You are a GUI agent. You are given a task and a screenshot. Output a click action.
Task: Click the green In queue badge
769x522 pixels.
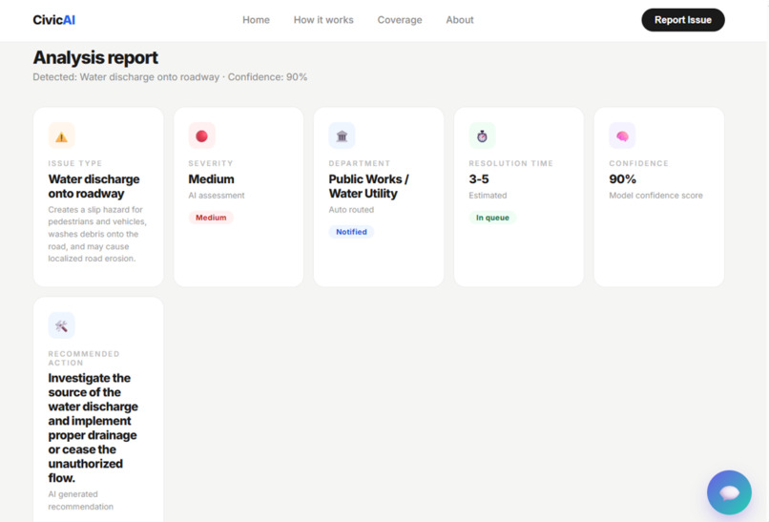[492, 218]
